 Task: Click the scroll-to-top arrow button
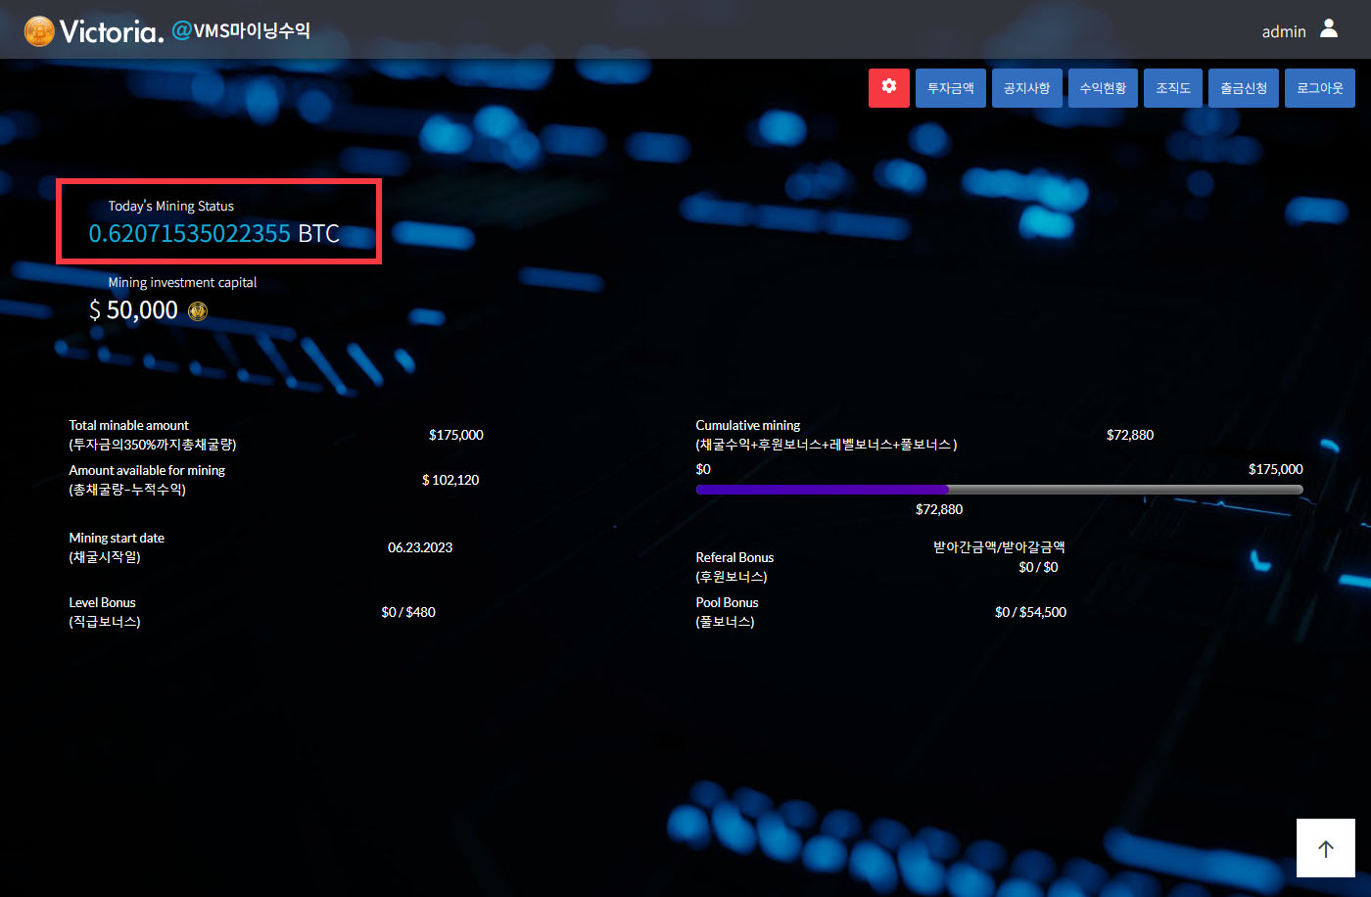click(x=1325, y=848)
